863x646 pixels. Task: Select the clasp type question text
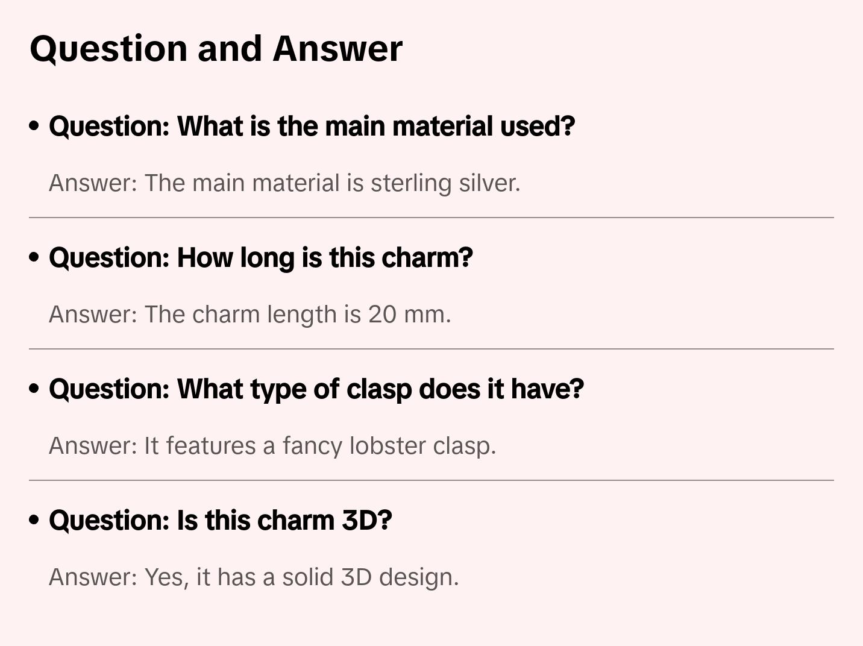coord(316,389)
